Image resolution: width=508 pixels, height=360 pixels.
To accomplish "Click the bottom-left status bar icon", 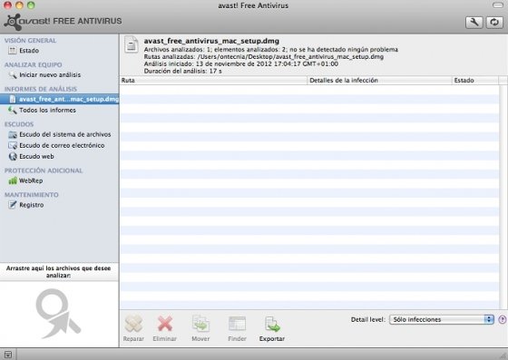I will (8, 355).
